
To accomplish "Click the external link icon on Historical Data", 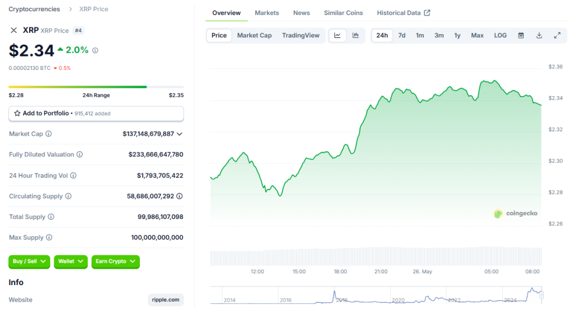I will tap(427, 13).
